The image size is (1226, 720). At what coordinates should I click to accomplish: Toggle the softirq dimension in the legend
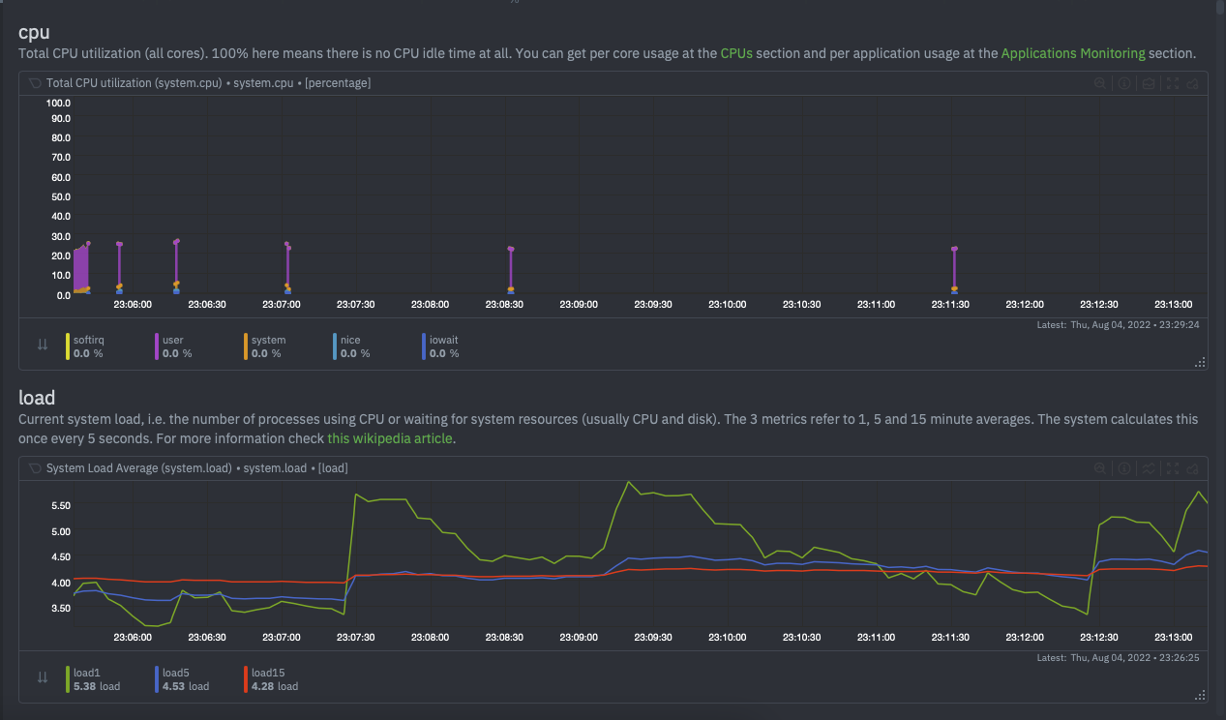coord(87,345)
